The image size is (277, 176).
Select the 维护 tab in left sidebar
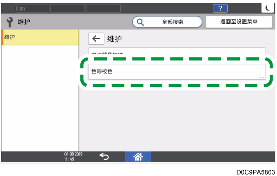click(40, 37)
